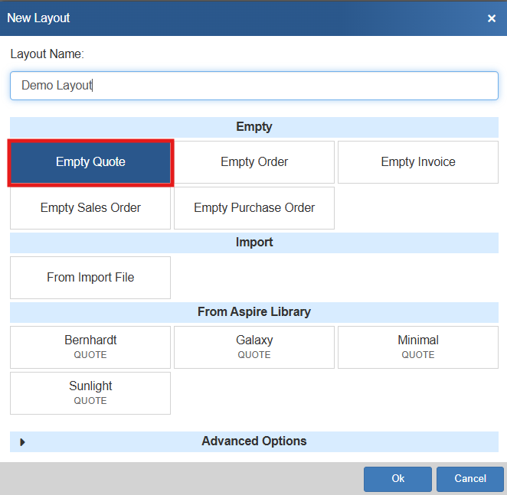The image size is (507, 495).
Task: Close the New Layout dialog with X
Action: pos(492,18)
